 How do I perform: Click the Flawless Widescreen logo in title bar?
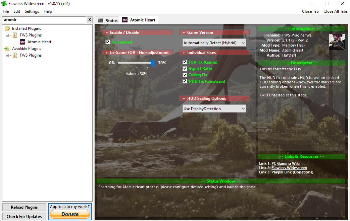pos(4,4)
